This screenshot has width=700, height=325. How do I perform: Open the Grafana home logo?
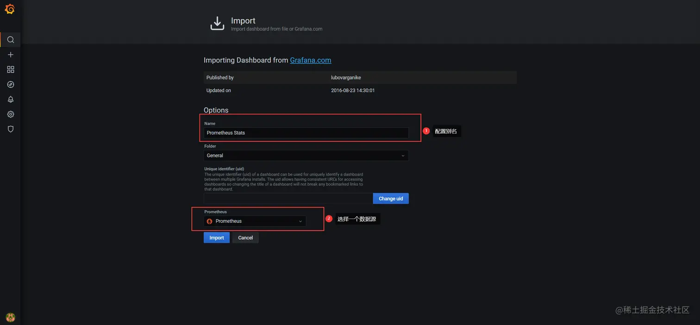(x=10, y=9)
